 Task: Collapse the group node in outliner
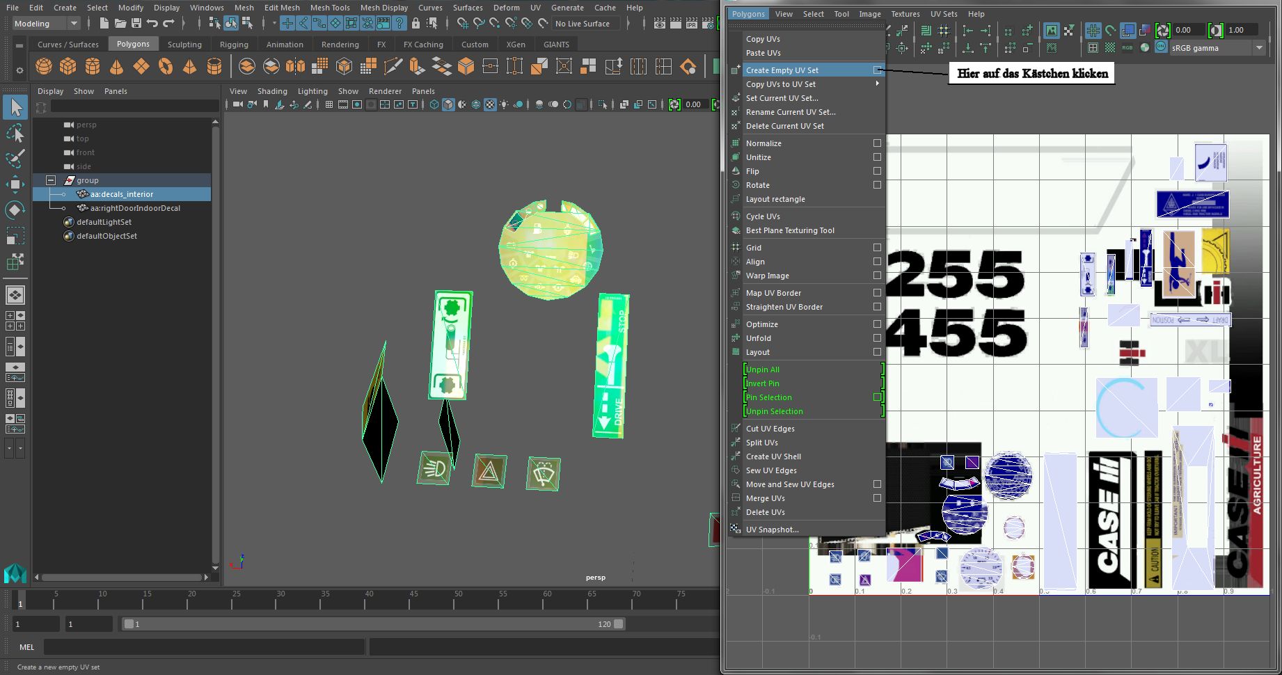point(51,180)
